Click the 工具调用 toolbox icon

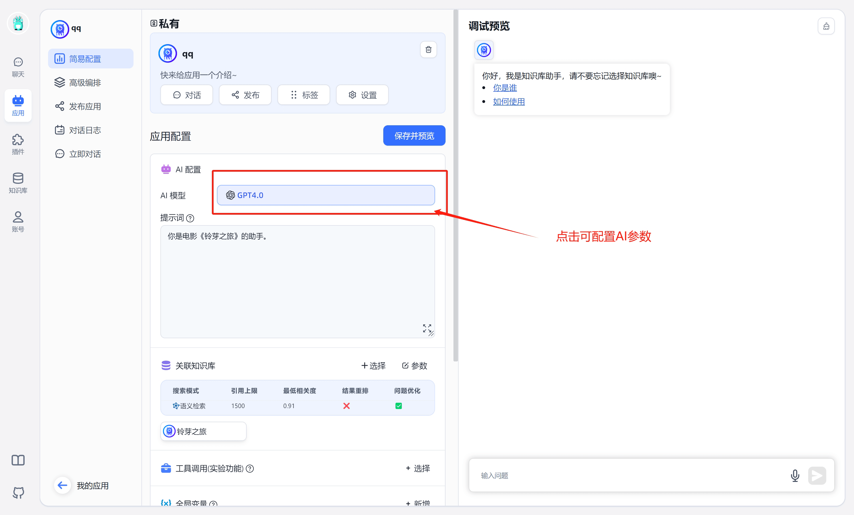(x=166, y=468)
